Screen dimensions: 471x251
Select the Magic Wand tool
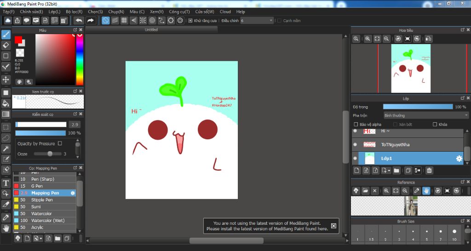coord(6,148)
